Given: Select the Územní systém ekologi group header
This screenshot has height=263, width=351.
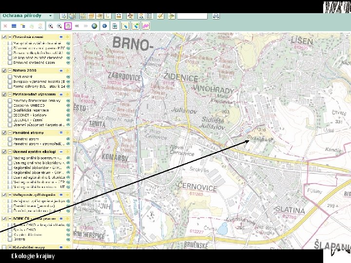Looking at the screenshot, I should (34, 151).
